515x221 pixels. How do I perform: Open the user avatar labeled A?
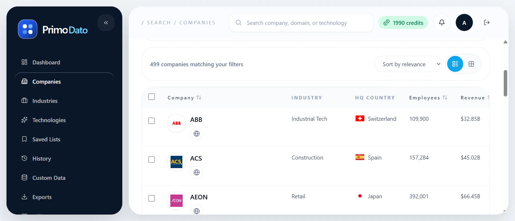click(x=464, y=22)
